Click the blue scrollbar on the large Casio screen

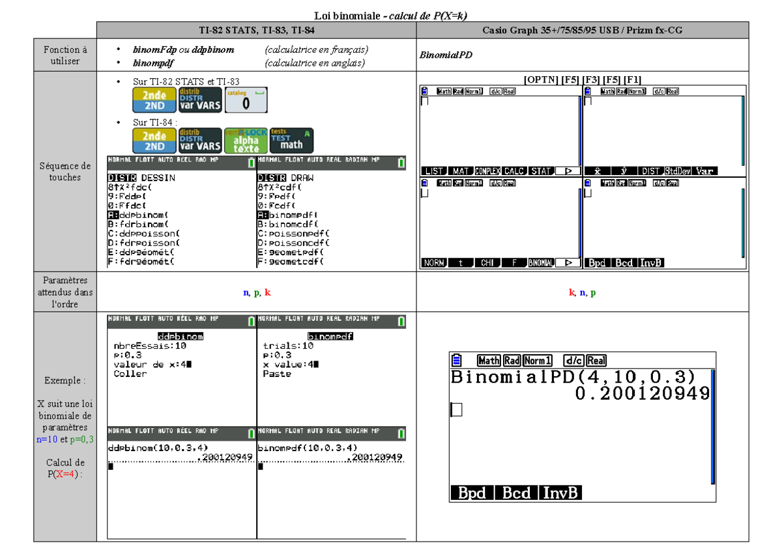(x=713, y=426)
